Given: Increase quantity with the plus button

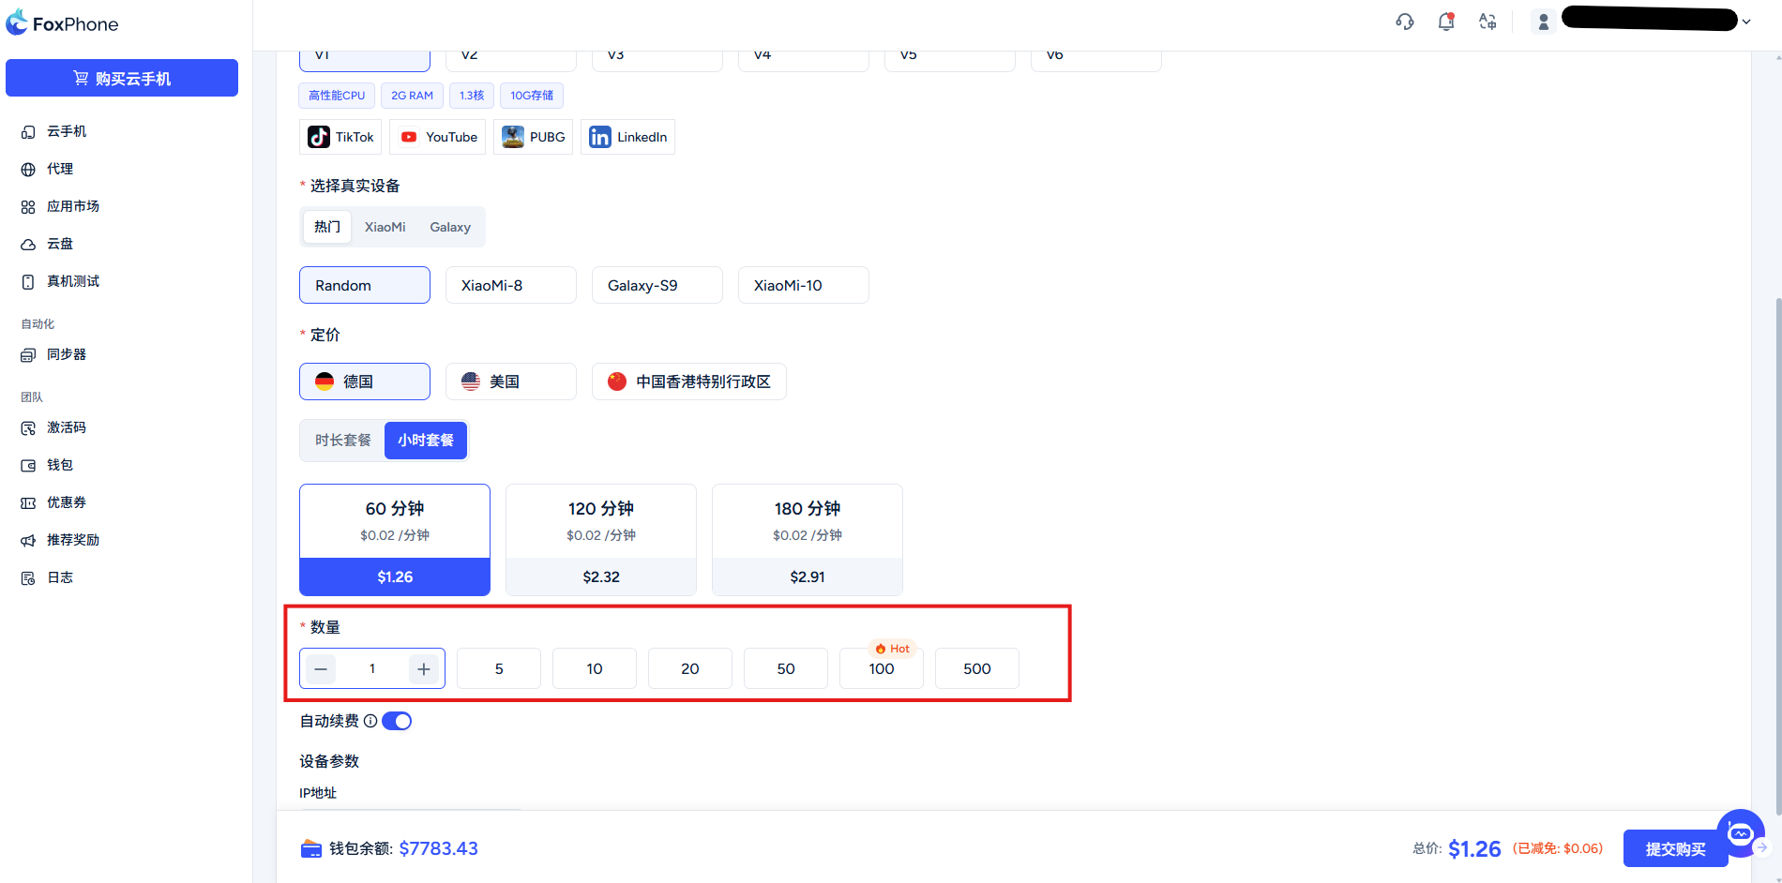Looking at the screenshot, I should click(x=424, y=668).
